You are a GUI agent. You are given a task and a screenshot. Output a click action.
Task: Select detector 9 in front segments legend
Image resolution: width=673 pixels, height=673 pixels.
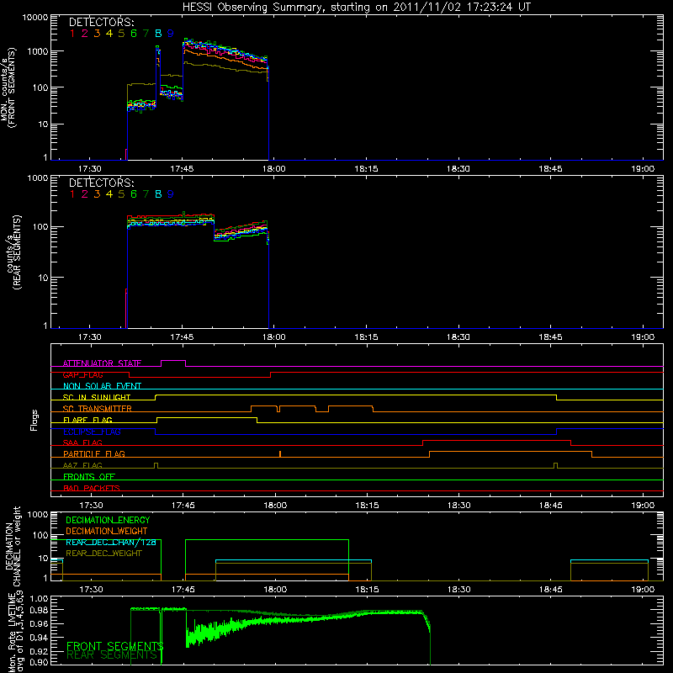[x=171, y=34]
